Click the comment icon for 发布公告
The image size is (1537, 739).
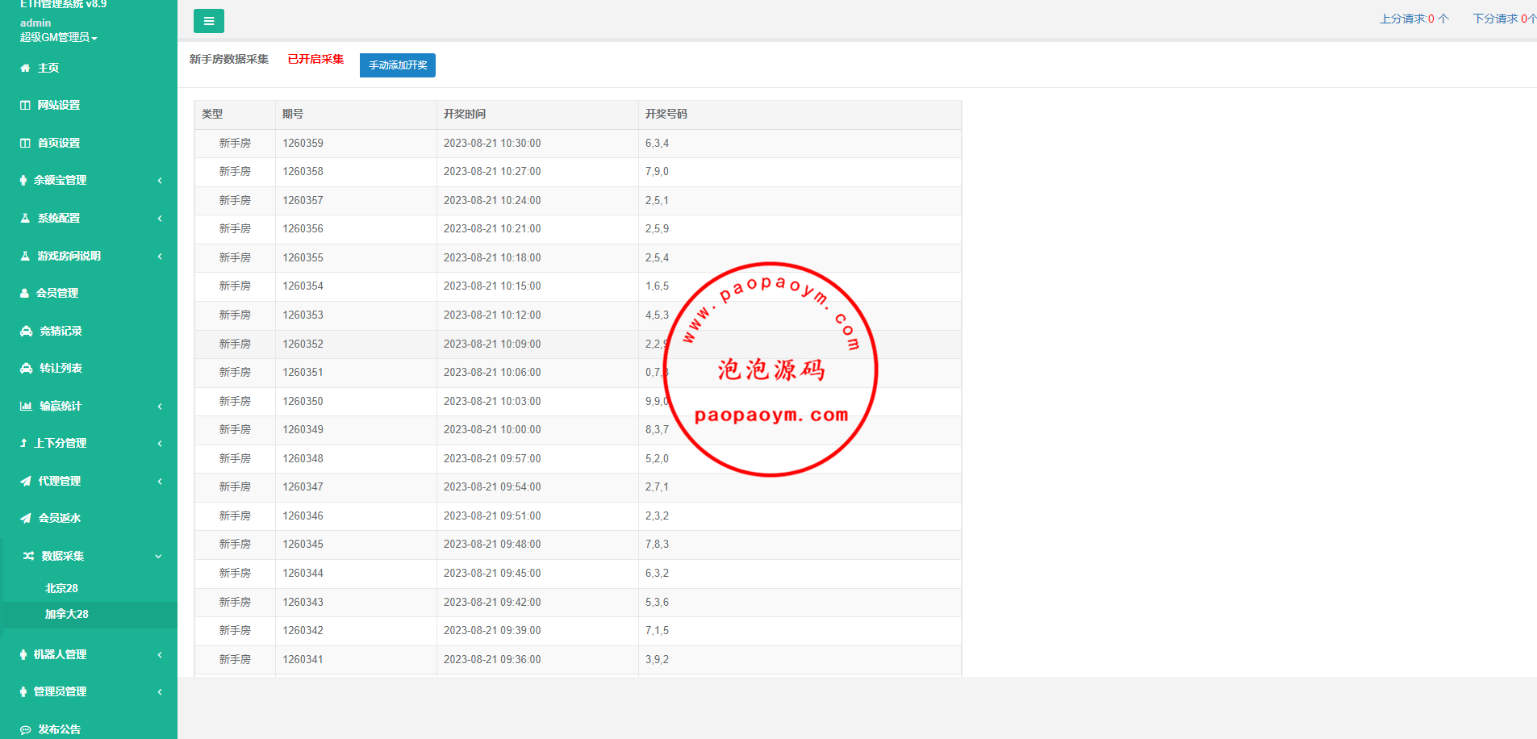pyautogui.click(x=26, y=730)
